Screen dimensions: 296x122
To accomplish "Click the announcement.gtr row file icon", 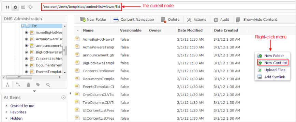I will (x=77, y=55).
